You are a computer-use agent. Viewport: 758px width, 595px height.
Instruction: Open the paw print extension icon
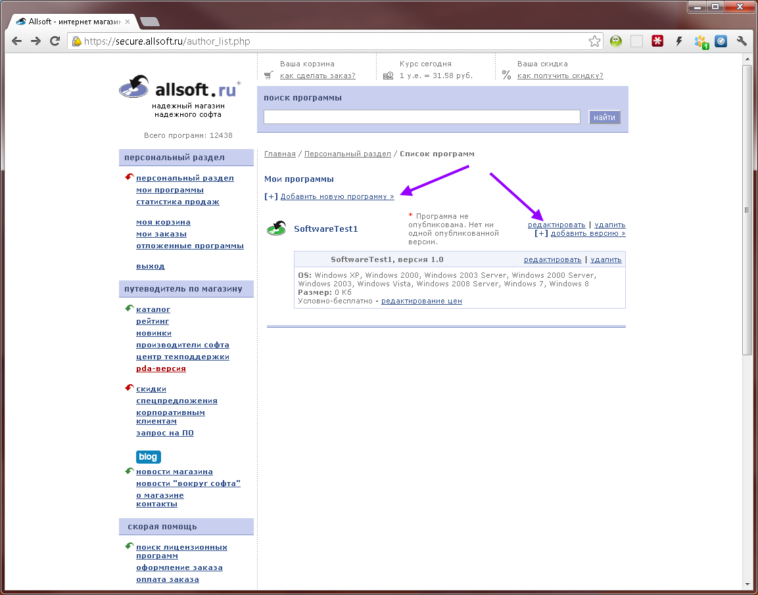pyautogui.click(x=700, y=41)
